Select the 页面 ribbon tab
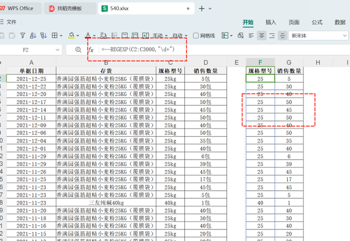Screen dimensions: 350x241 (x=294, y=22)
